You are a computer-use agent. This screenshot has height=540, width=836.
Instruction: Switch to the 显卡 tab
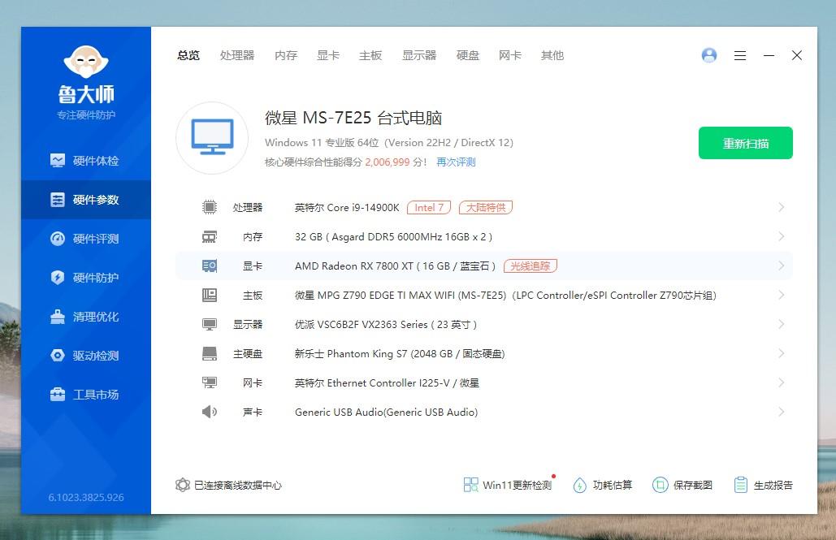pos(328,55)
